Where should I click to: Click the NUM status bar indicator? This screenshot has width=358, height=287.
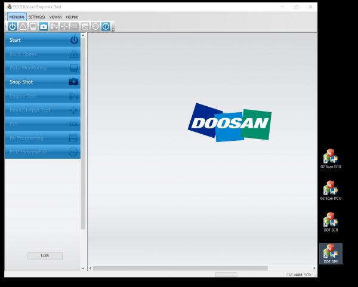(x=298, y=274)
